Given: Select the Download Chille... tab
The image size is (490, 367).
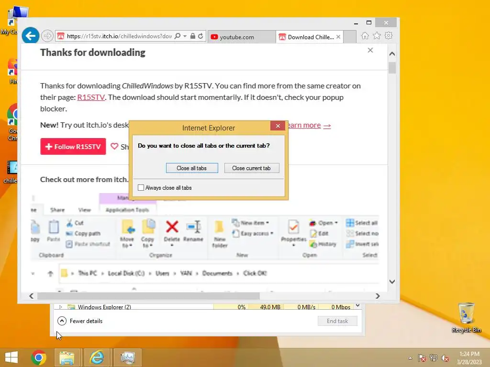Looking at the screenshot, I should pyautogui.click(x=310, y=37).
